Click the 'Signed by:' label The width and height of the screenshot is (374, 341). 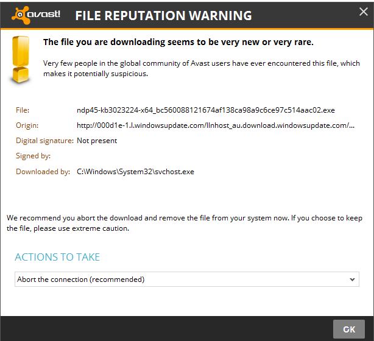33,156
